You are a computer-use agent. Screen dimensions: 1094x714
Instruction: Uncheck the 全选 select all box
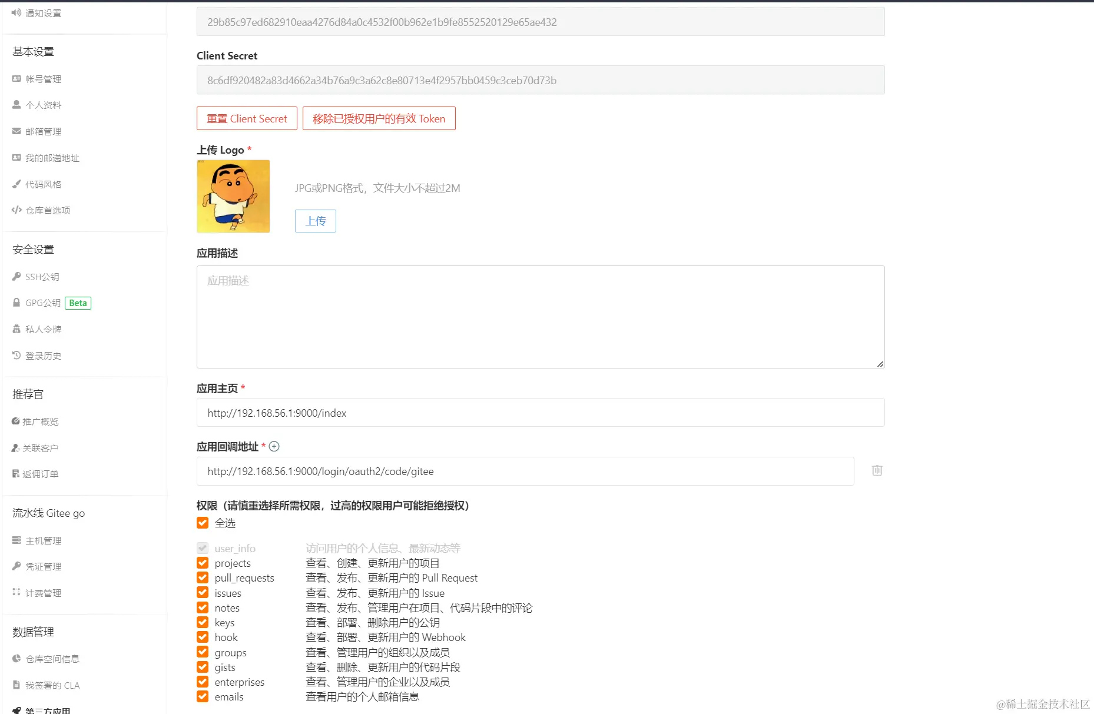click(202, 523)
